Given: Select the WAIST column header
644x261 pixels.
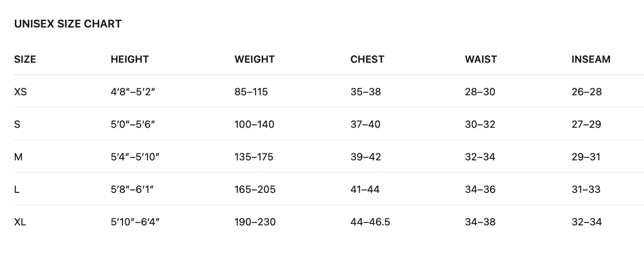Looking at the screenshot, I should tap(481, 59).
